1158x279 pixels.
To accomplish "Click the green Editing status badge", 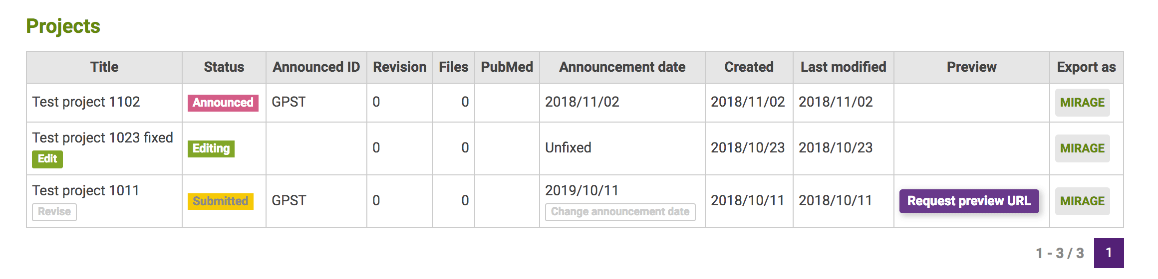I will pos(211,148).
